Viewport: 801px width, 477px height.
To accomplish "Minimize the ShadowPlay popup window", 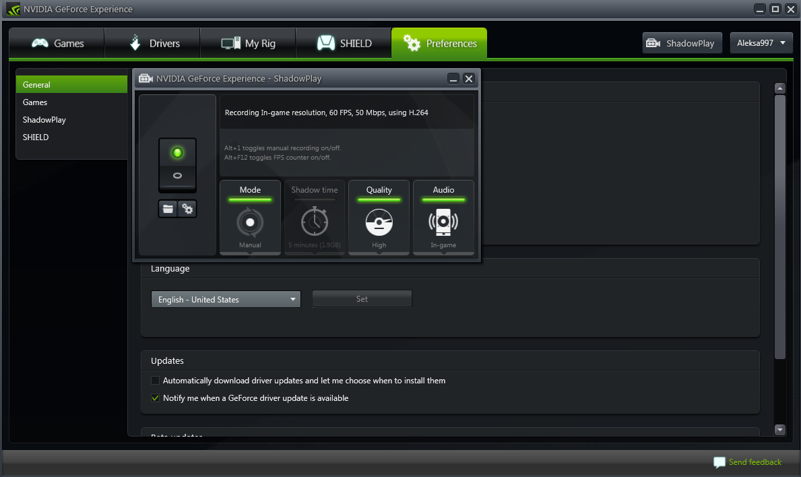I will tap(453, 79).
